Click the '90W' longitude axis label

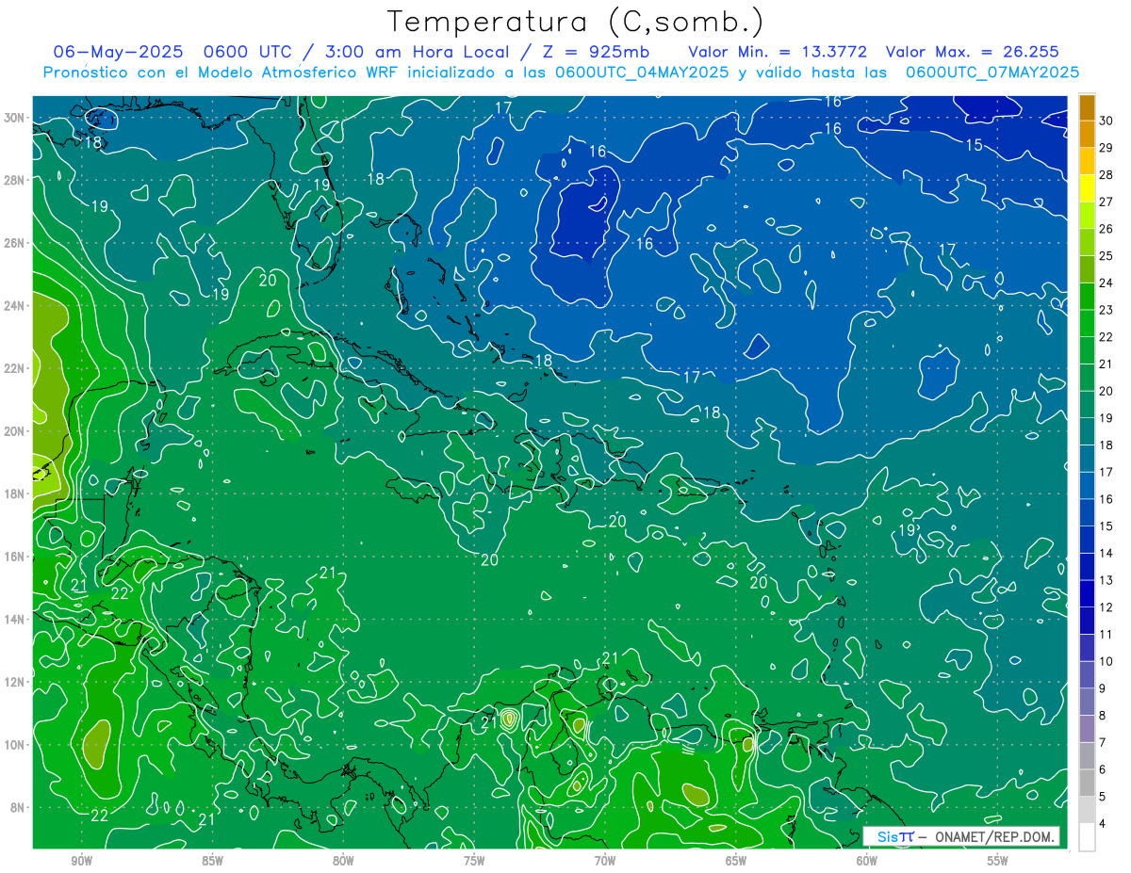(81, 861)
